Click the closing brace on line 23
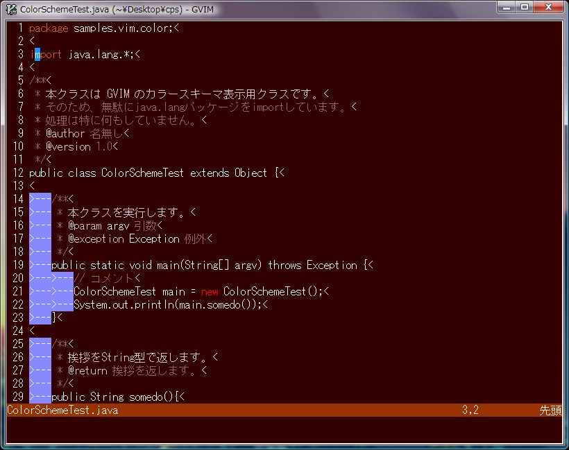Screen dimensions: 569x450 (x=54, y=318)
